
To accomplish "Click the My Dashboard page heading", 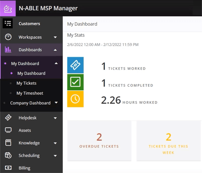I will (82, 24).
